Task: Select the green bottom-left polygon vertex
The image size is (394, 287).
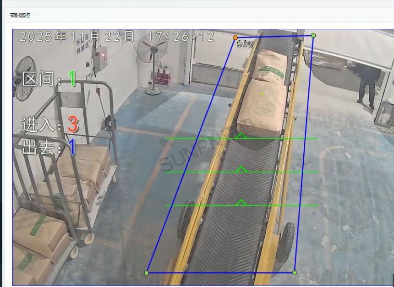Action: [x=147, y=273]
